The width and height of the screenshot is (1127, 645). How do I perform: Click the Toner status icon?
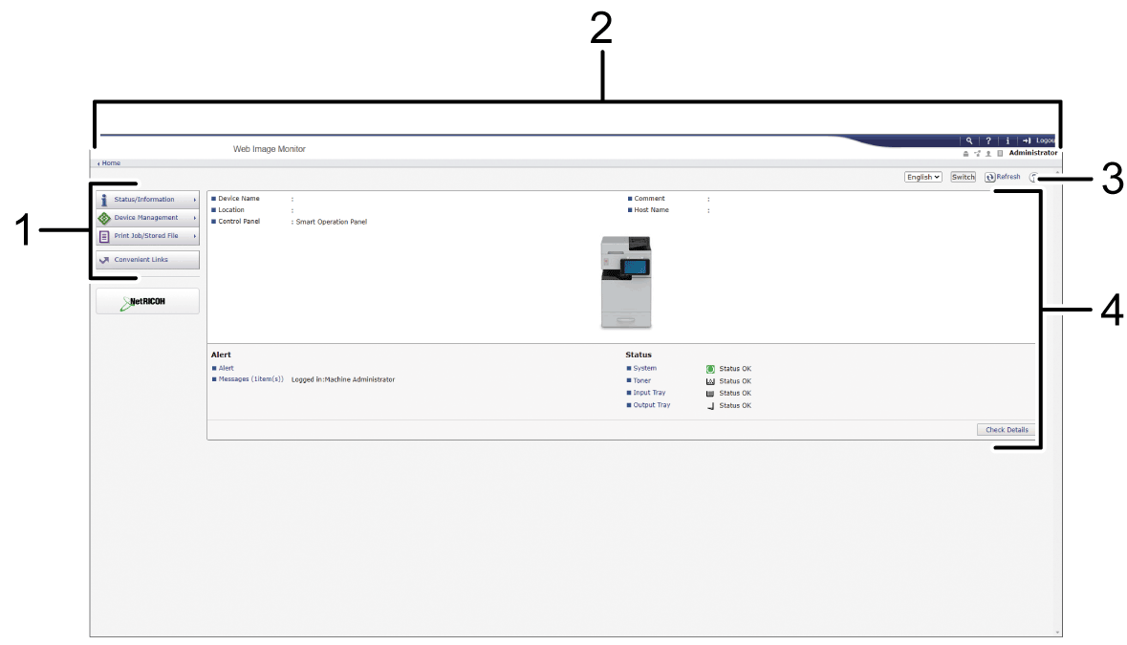710,381
